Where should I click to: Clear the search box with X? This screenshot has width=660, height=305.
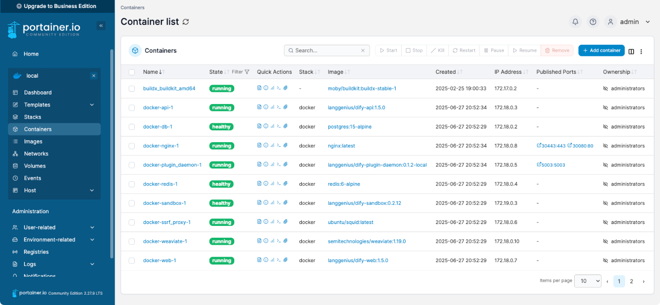coord(363,50)
